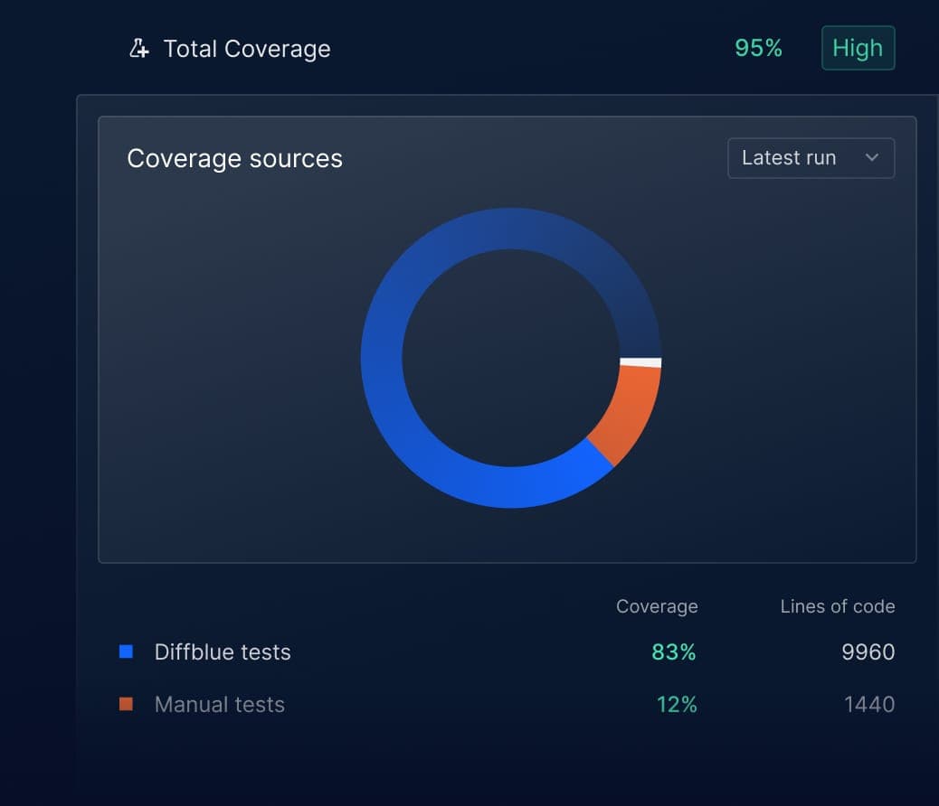Toggle visibility of Diffblue tests via its legend marker
Viewport: 939px width, 806px height.
click(x=126, y=651)
